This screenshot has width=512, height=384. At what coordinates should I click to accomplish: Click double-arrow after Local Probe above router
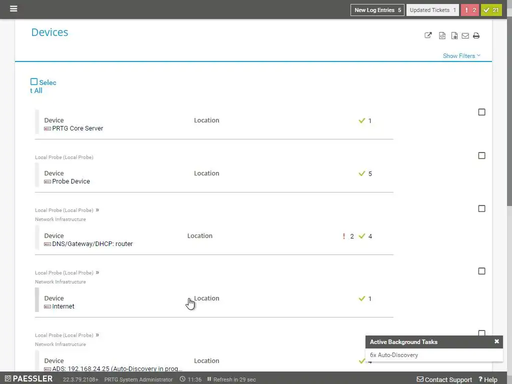(x=97, y=210)
